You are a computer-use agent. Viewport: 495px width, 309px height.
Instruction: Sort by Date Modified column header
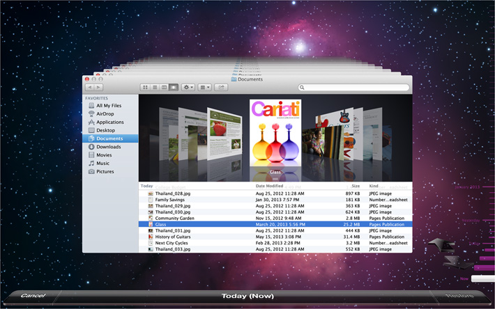click(x=269, y=186)
